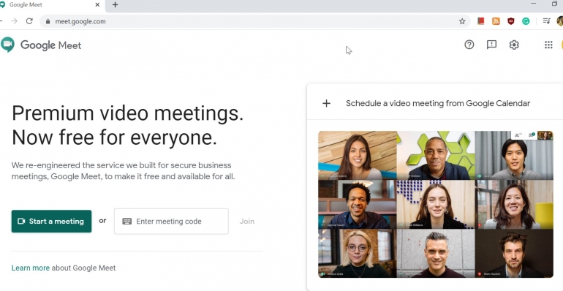Open the Help question-mark icon
This screenshot has height=291, width=563.
coord(469,45)
